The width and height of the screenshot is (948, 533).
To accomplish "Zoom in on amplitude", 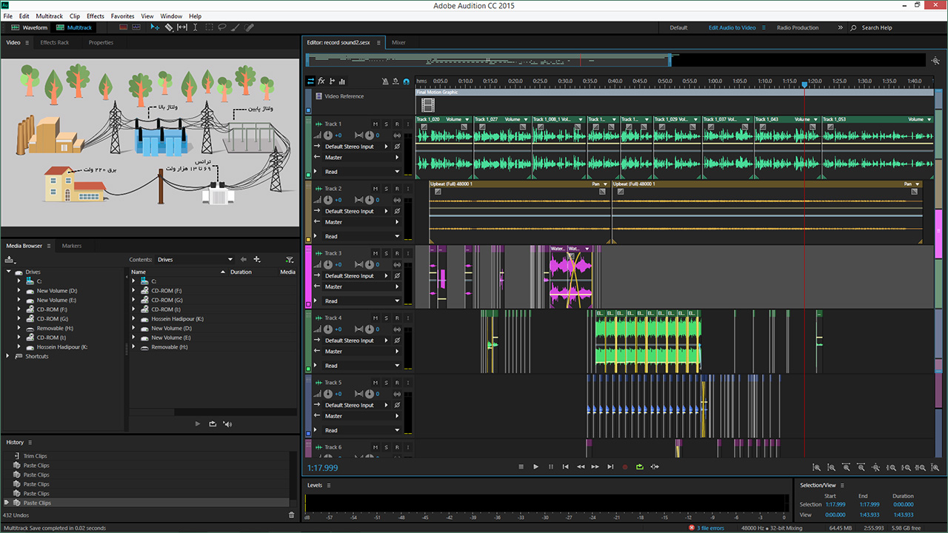I will tap(816, 468).
